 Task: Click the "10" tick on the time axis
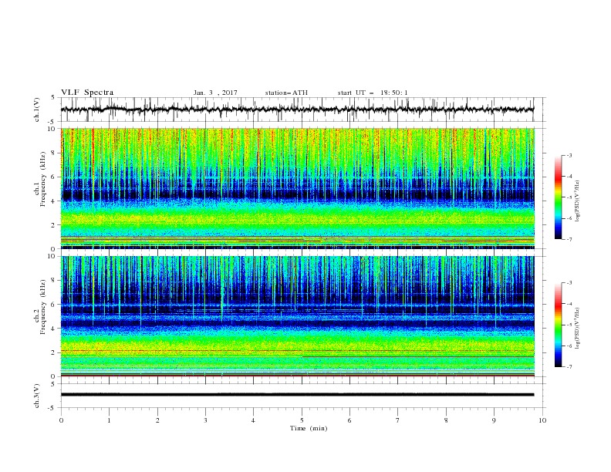point(542,420)
